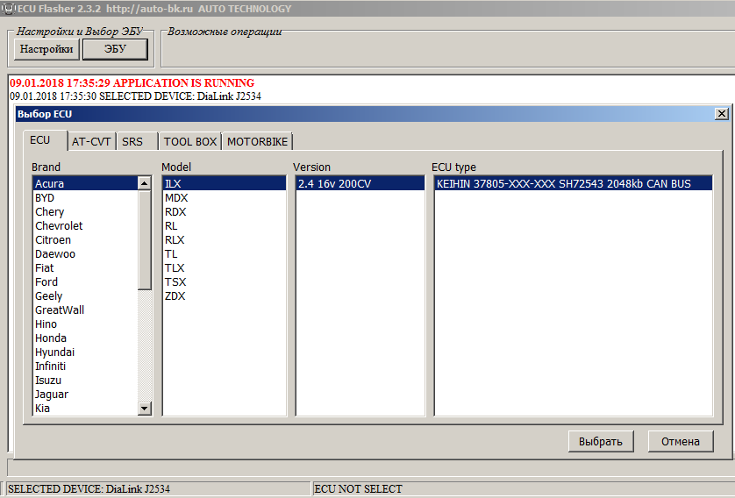Click Brand list scroll up arrow
This screenshot has width=735, height=498.
pos(145,183)
